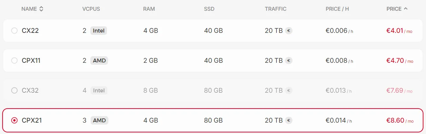Toggle Price sort order caret
This screenshot has height=134, width=426.
click(x=406, y=9)
